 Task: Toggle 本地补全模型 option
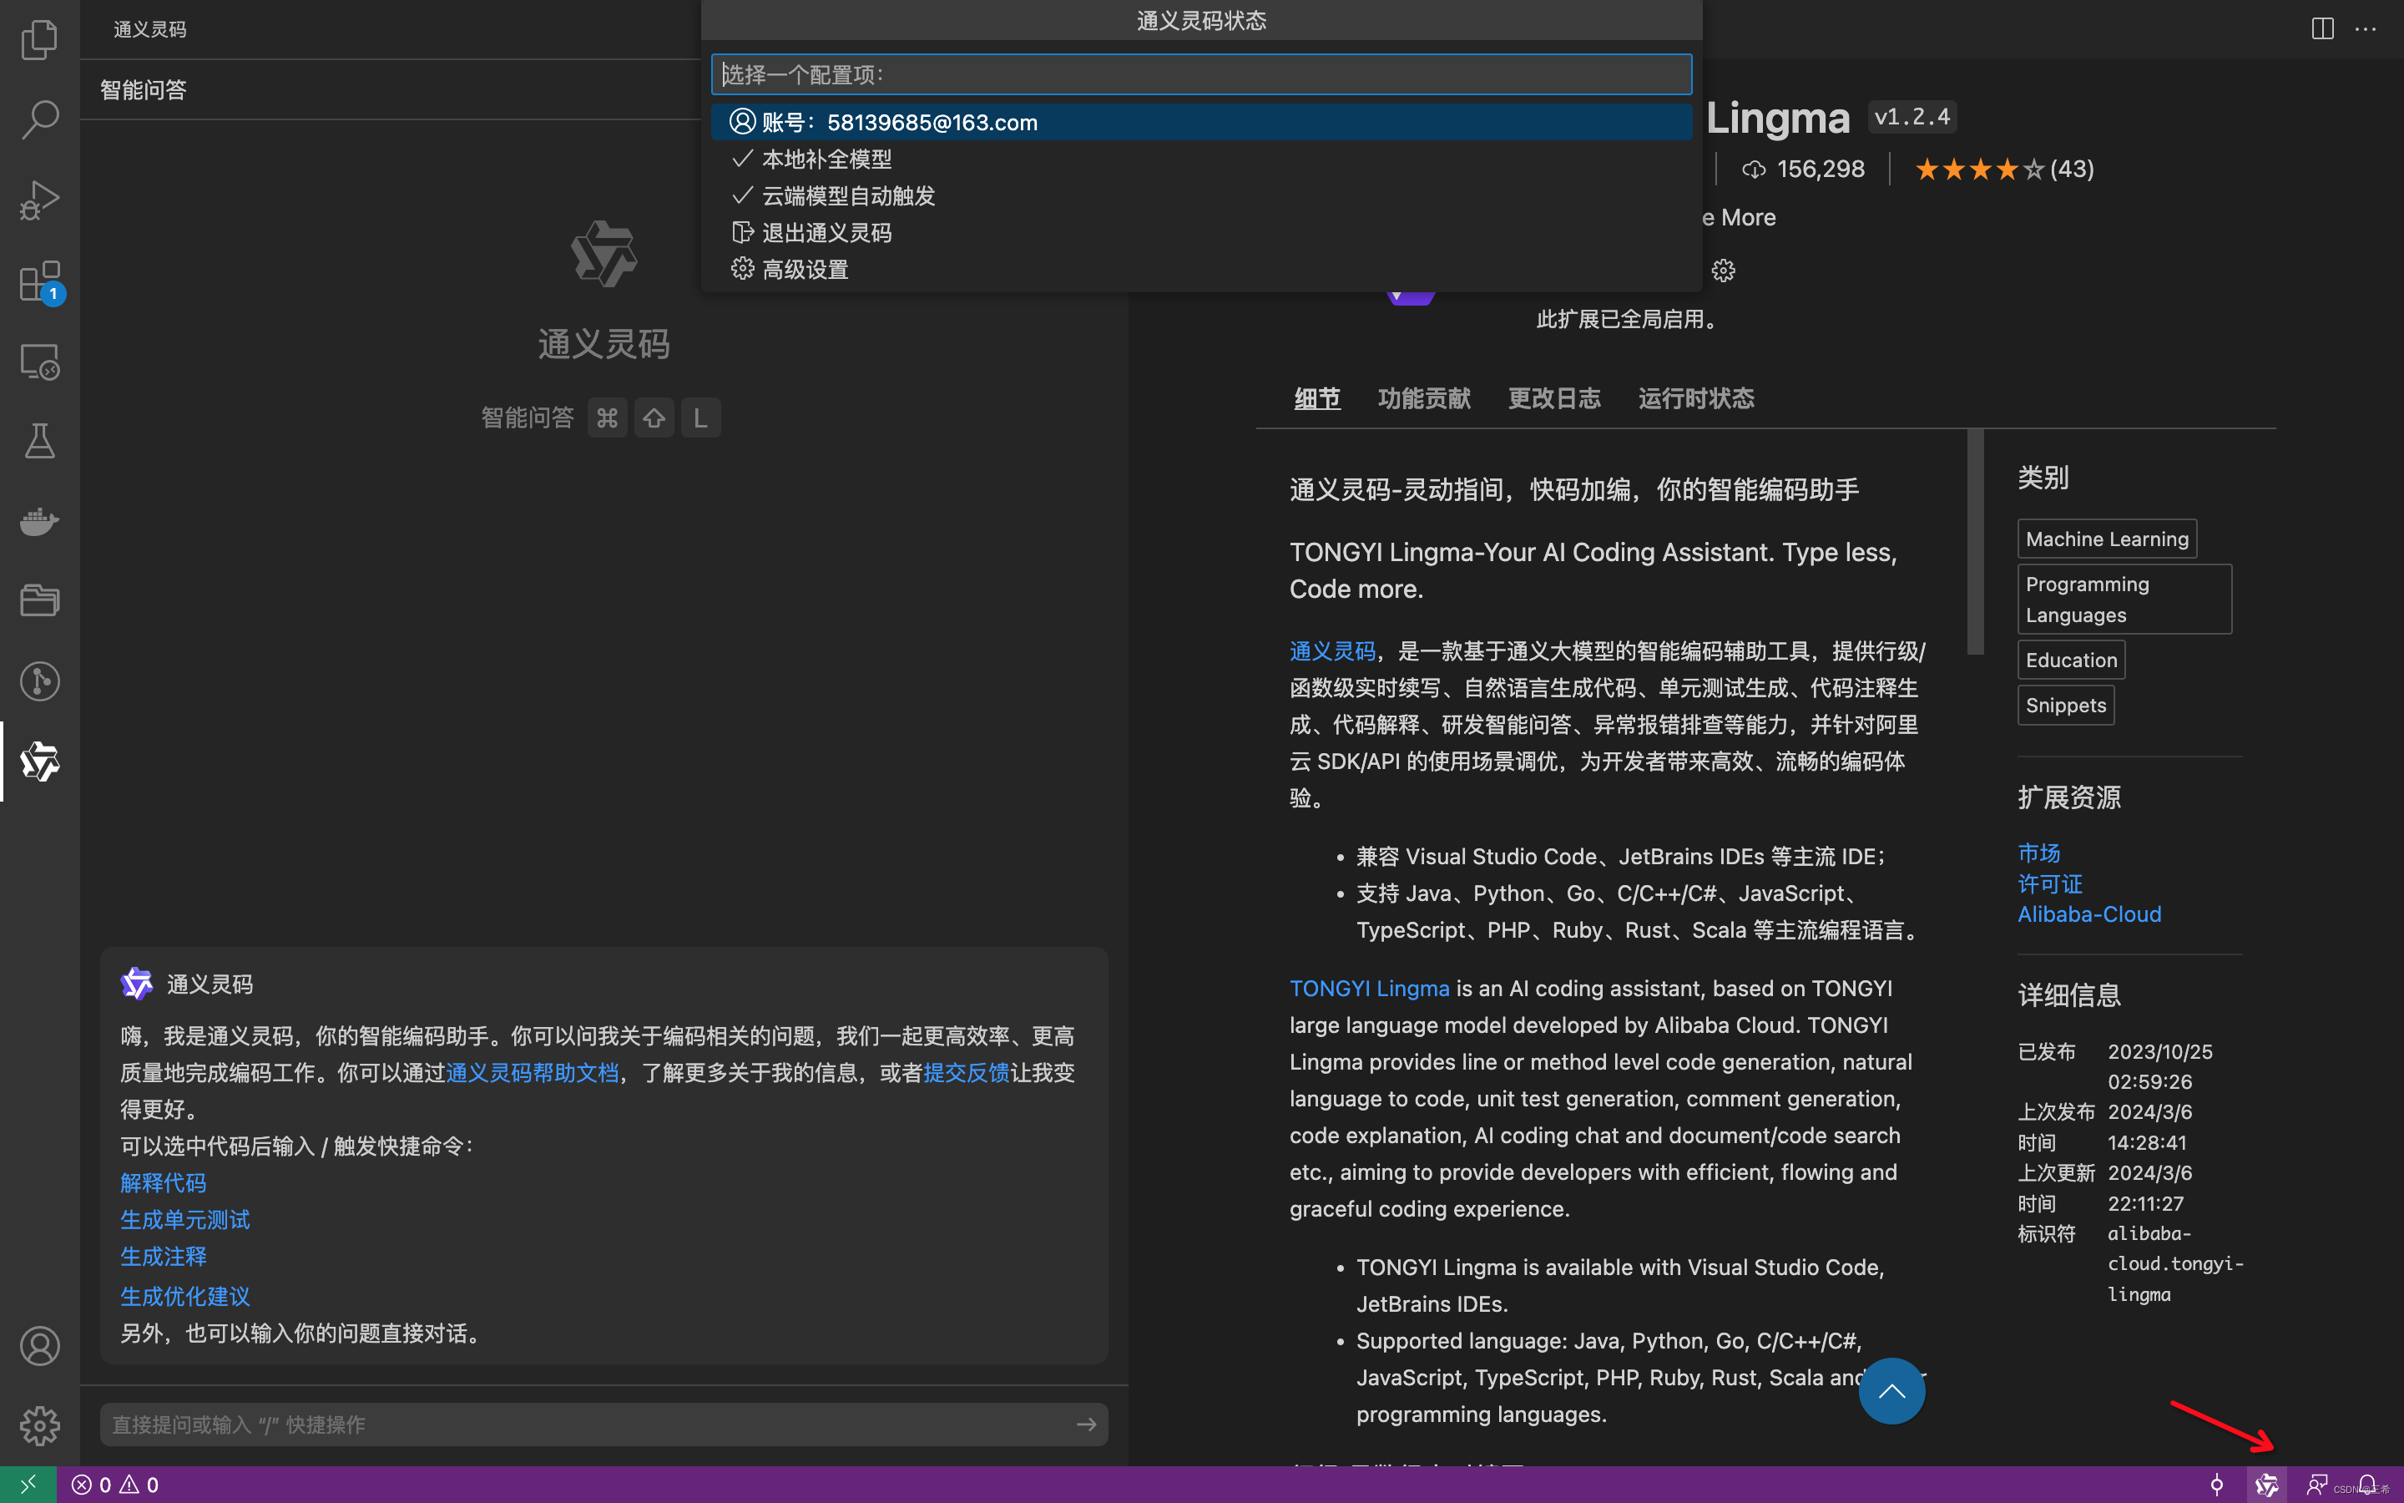[826, 159]
